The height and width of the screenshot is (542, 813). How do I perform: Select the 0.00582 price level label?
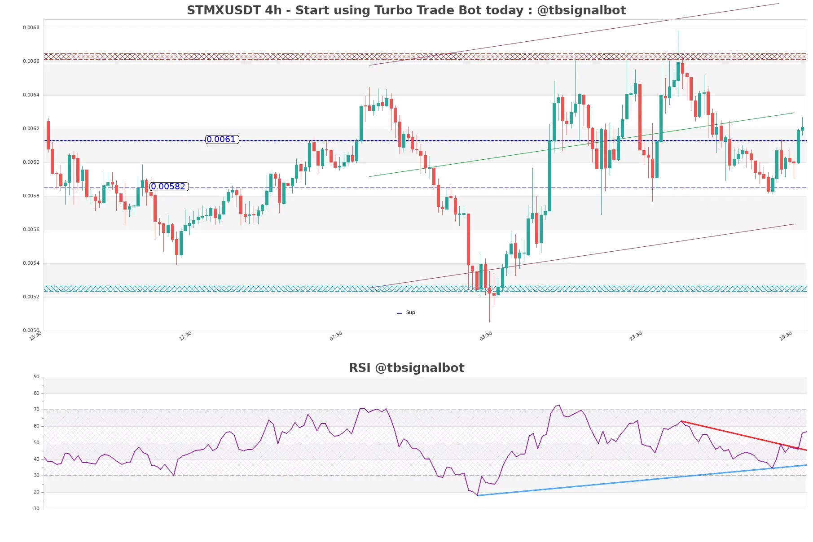click(169, 187)
